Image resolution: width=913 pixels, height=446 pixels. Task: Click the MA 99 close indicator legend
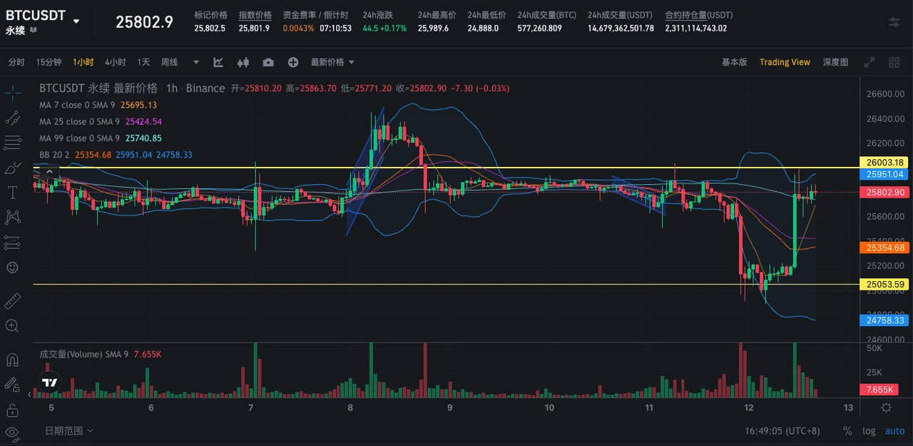point(101,138)
